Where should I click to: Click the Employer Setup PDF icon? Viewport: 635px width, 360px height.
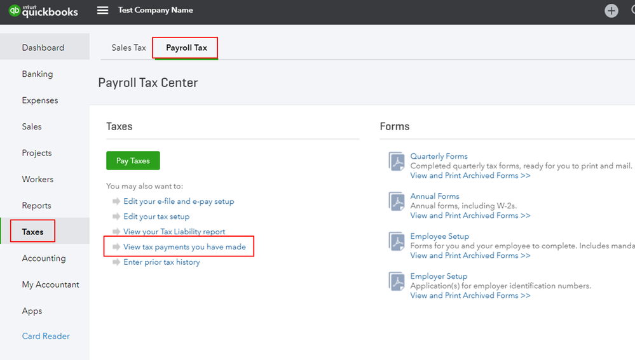coord(397,282)
